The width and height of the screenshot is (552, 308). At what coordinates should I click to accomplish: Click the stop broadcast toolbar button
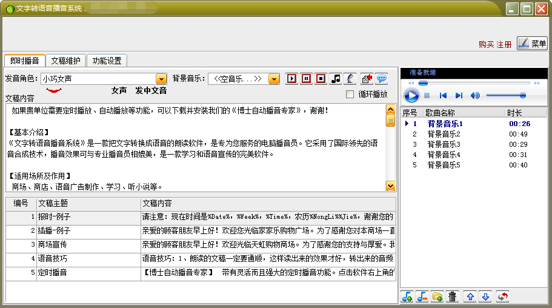click(321, 79)
